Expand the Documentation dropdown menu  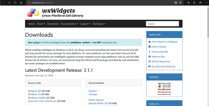[x=69, y=24]
